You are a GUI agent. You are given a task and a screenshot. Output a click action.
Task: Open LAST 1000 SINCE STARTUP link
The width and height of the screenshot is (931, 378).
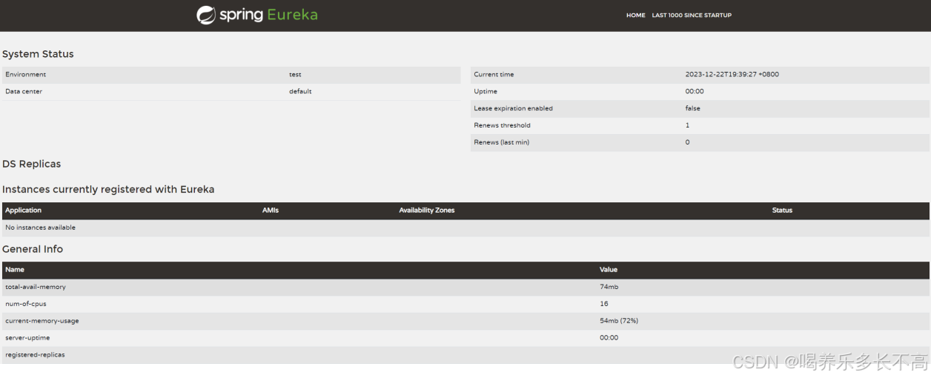point(692,15)
